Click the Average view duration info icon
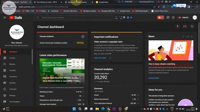The height and width of the screenshot is (112, 200). [x=83, y=104]
